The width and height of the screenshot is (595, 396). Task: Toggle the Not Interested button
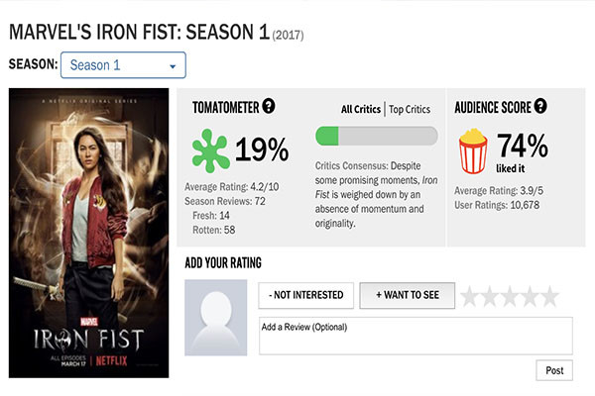305,295
